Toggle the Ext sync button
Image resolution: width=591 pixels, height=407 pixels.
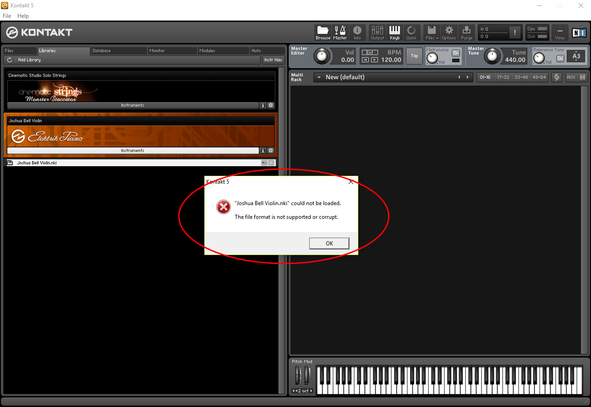point(370,53)
